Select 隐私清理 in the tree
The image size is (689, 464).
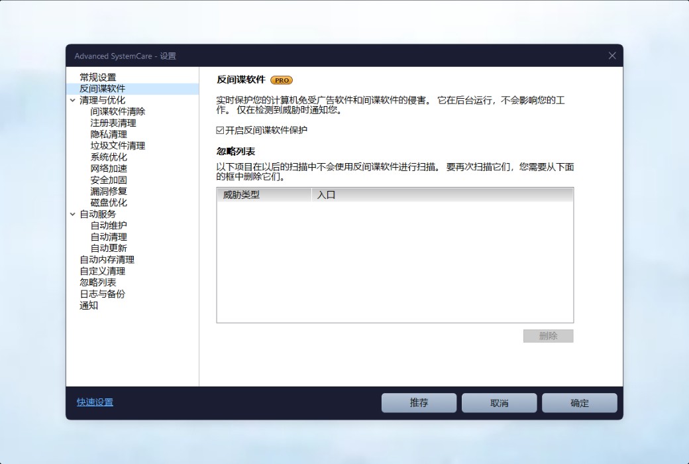109,135
